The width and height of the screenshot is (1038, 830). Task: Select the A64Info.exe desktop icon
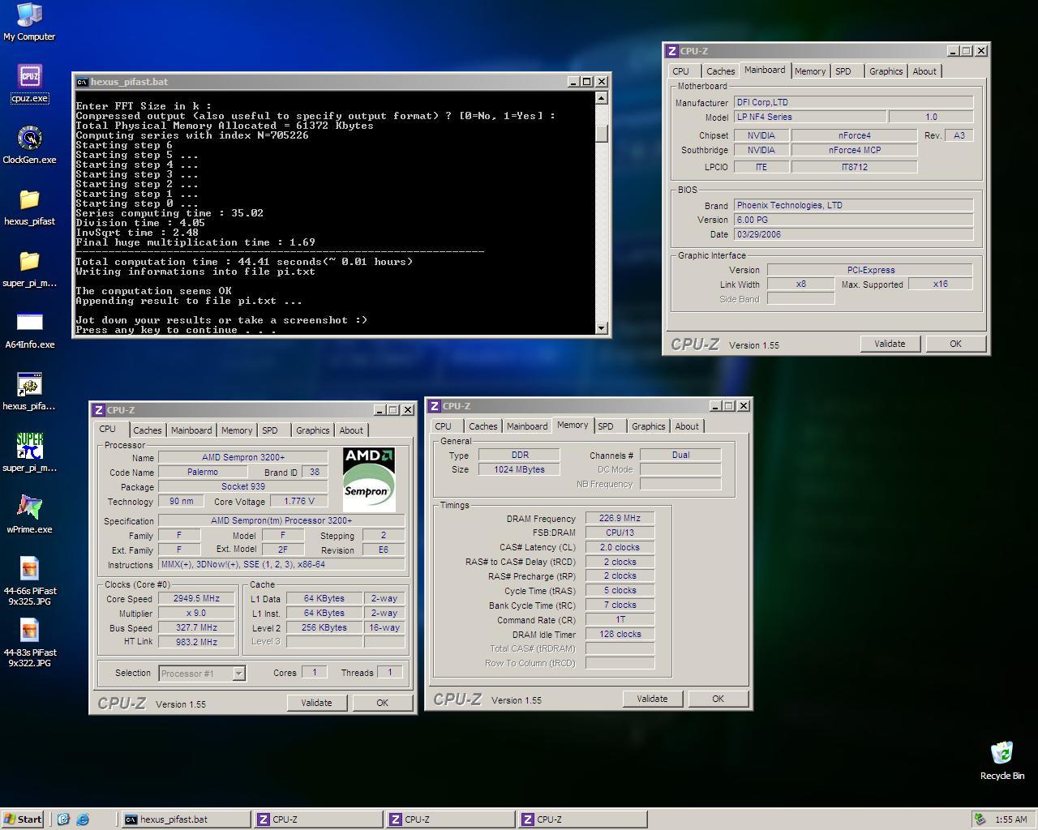click(x=29, y=330)
